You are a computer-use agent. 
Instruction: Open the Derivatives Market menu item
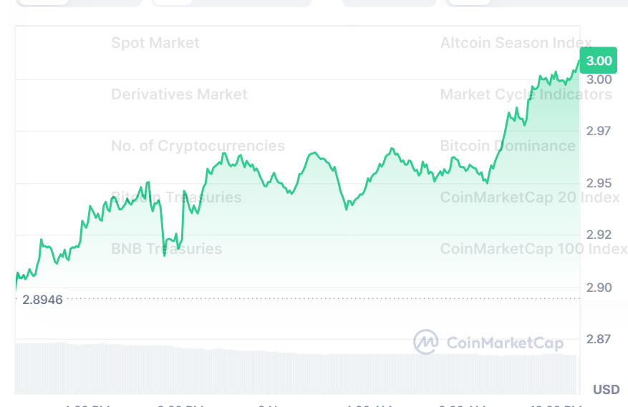tap(179, 94)
